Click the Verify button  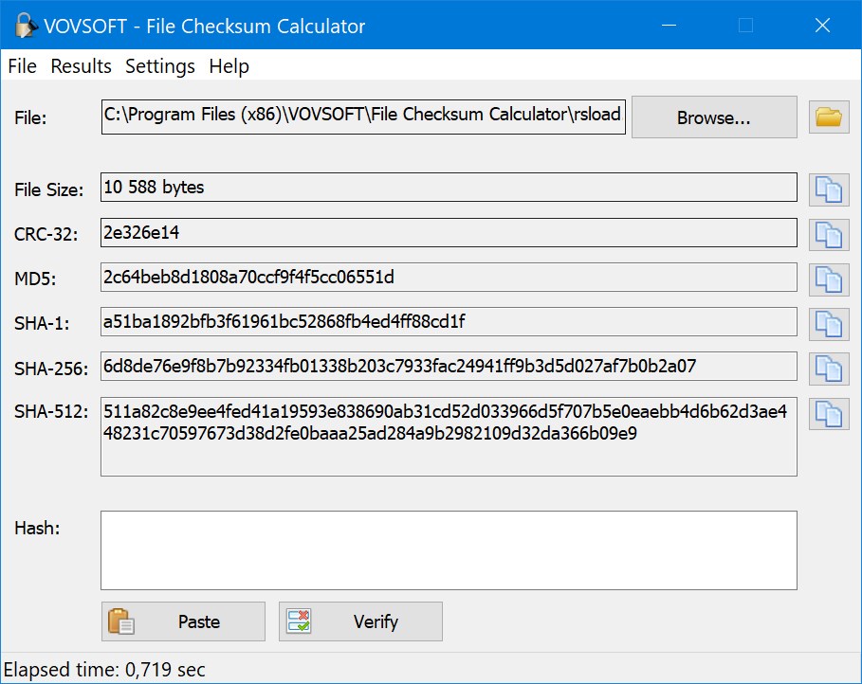[360, 621]
